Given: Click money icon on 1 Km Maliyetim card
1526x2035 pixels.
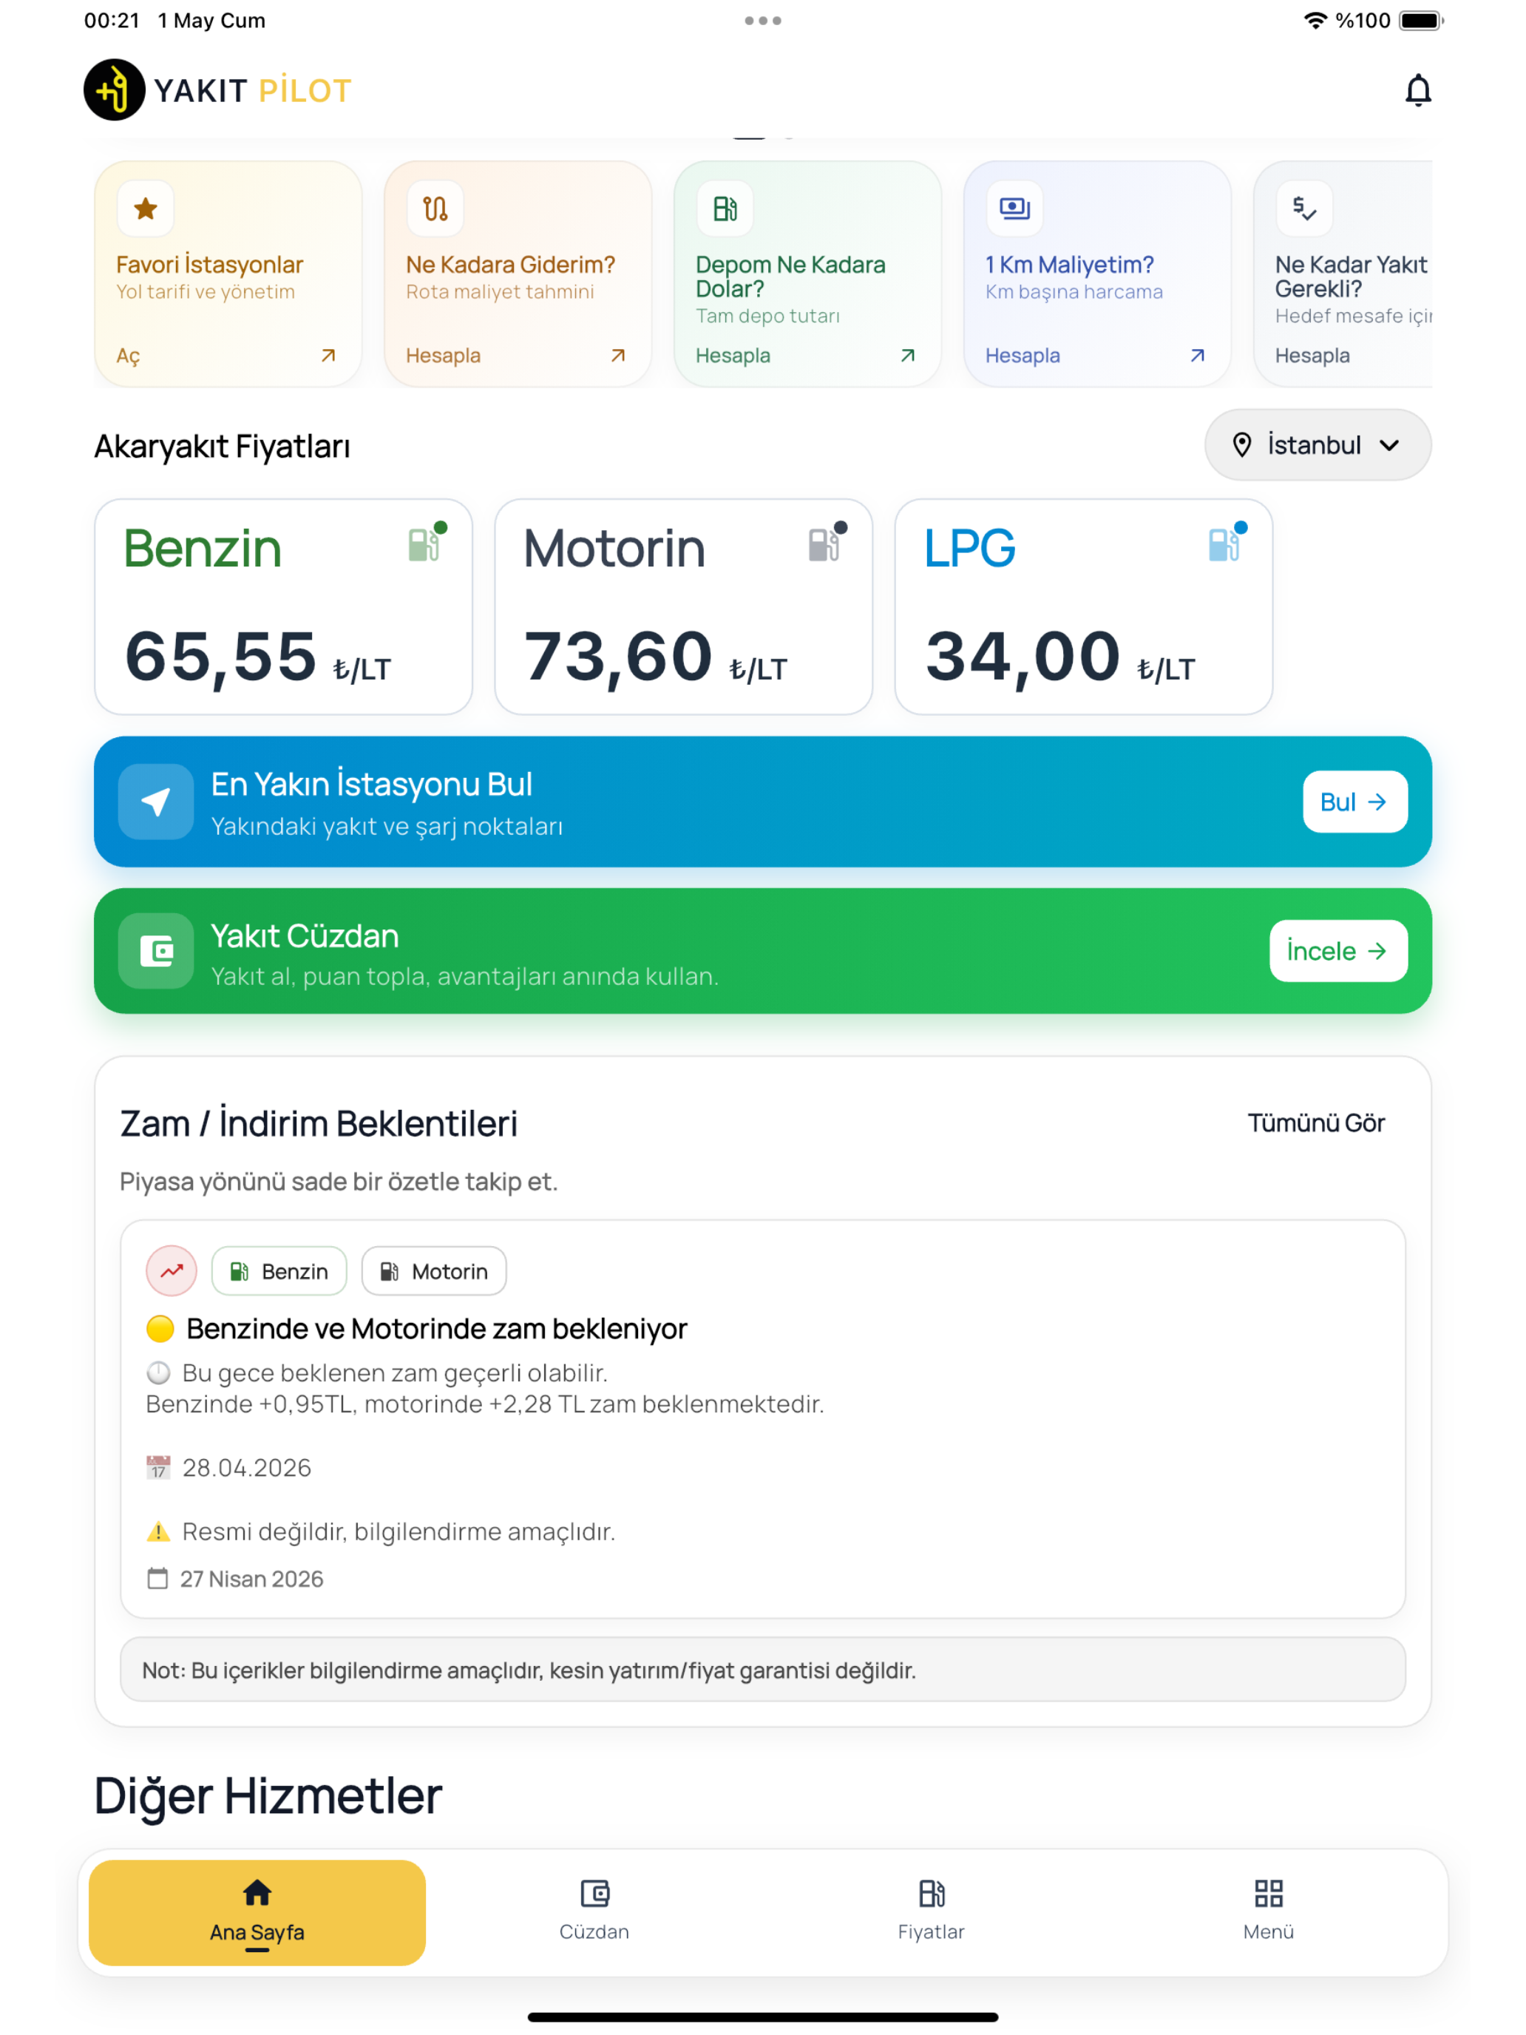Looking at the screenshot, I should point(1014,209).
